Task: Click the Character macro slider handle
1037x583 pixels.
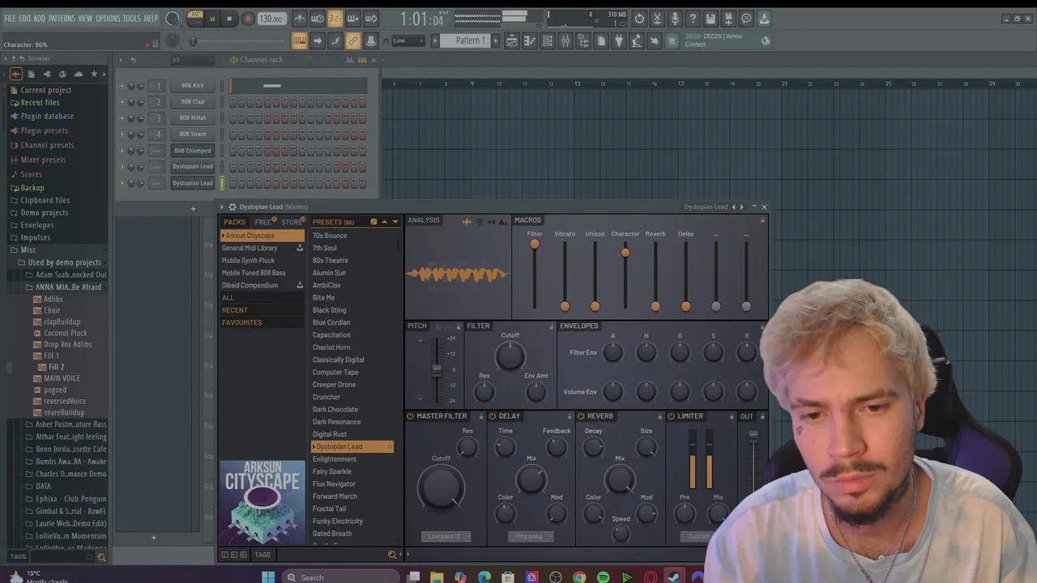Action: (625, 253)
